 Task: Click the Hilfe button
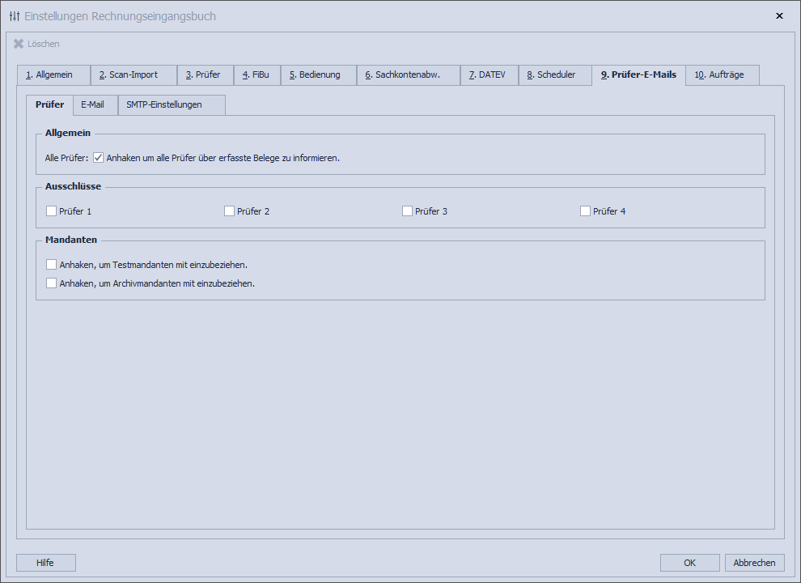45,562
